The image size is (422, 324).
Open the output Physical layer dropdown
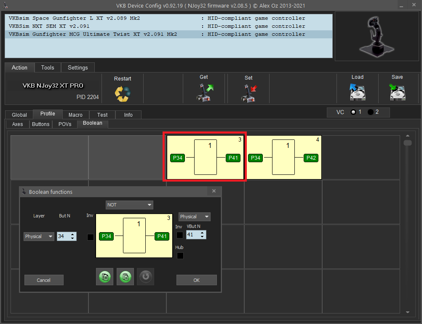tap(194, 217)
